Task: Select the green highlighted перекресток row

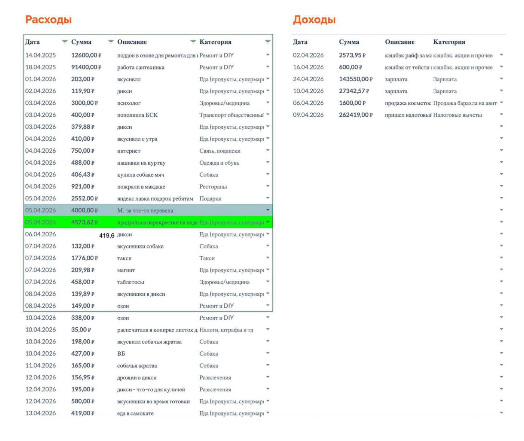Action: pyautogui.click(x=148, y=222)
